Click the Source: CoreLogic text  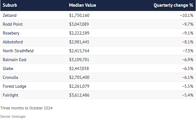[13, 116]
